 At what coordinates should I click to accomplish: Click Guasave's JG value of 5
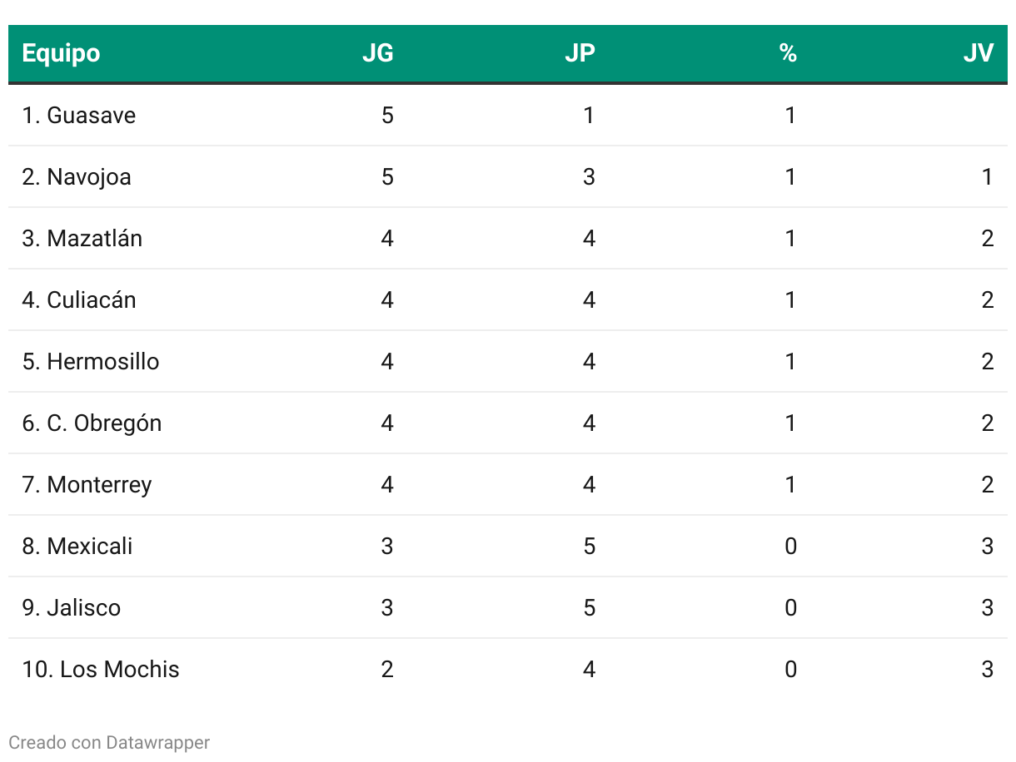coord(387,115)
